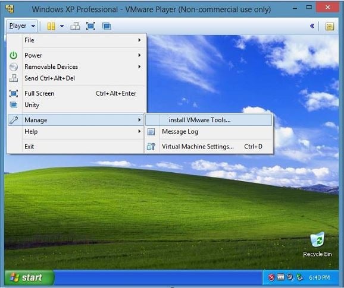Click the VMware Player title bar icon
The width and height of the screenshot is (344, 288).
[x=10, y=9]
